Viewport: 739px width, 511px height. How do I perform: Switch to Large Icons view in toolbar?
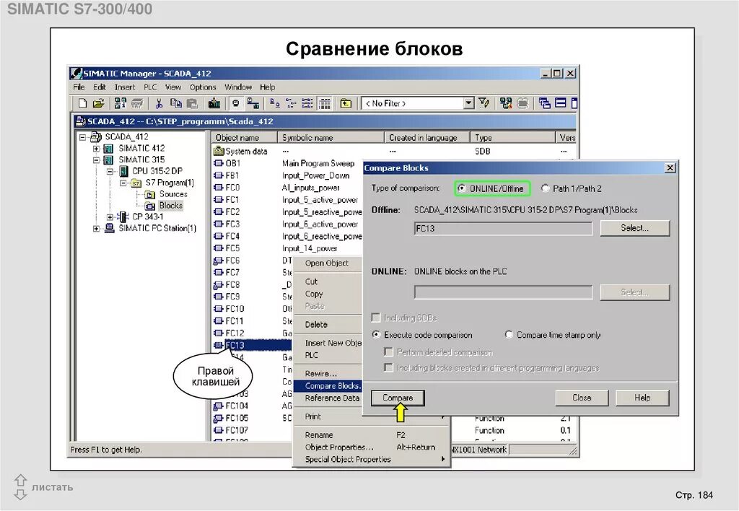275,103
